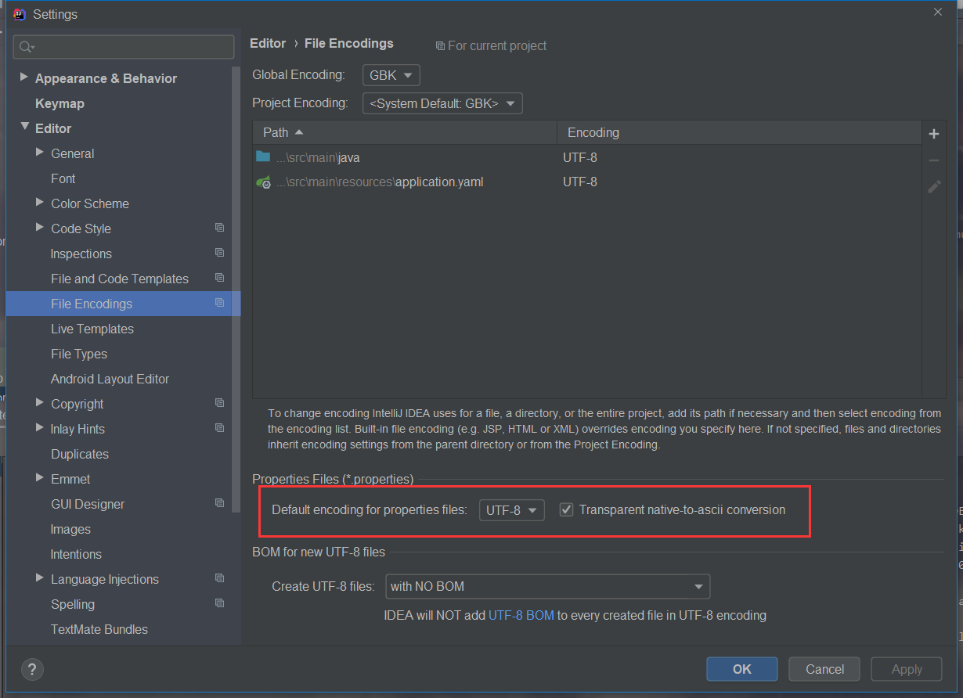Click the remove path minus icon
The height and width of the screenshot is (698, 963).
933,160
